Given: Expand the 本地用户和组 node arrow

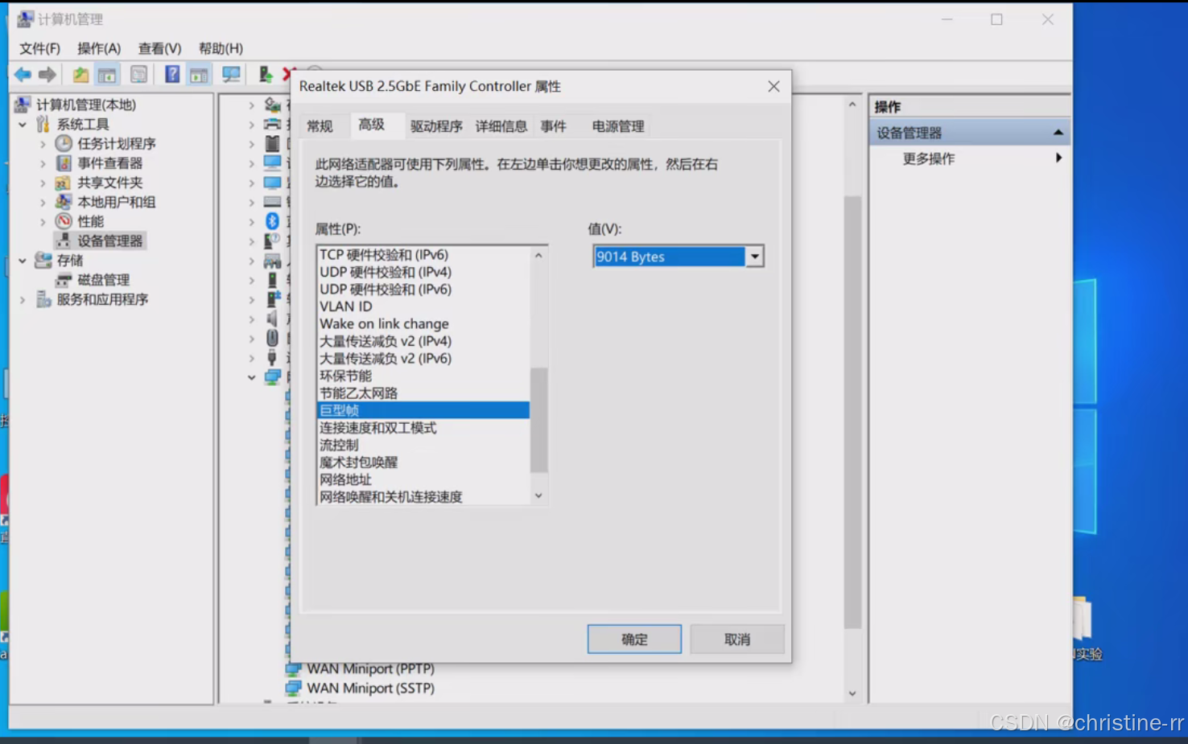Looking at the screenshot, I should coord(43,202).
